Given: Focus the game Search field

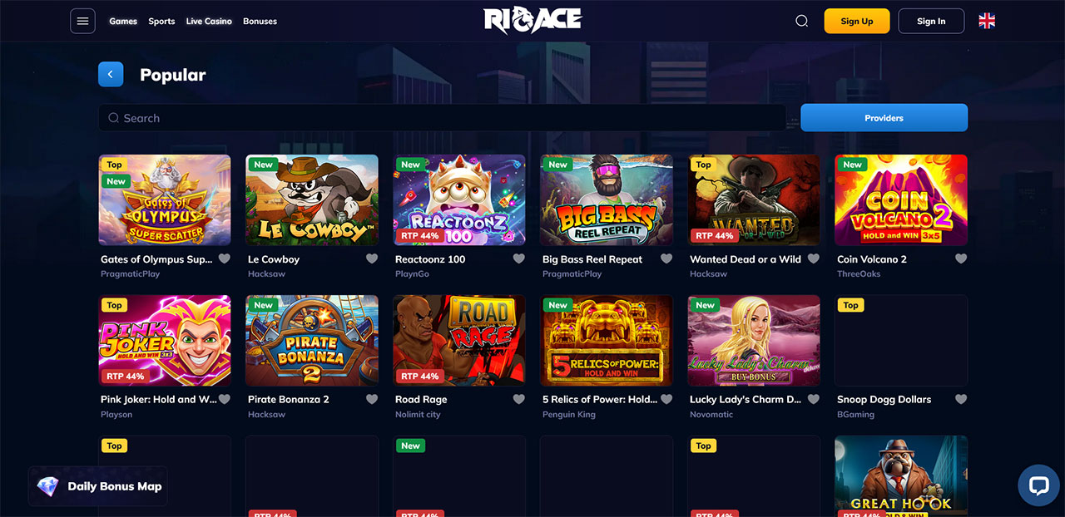Looking at the screenshot, I should (x=442, y=118).
